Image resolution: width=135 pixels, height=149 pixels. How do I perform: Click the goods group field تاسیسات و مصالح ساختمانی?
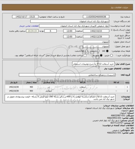tap(67, 75)
